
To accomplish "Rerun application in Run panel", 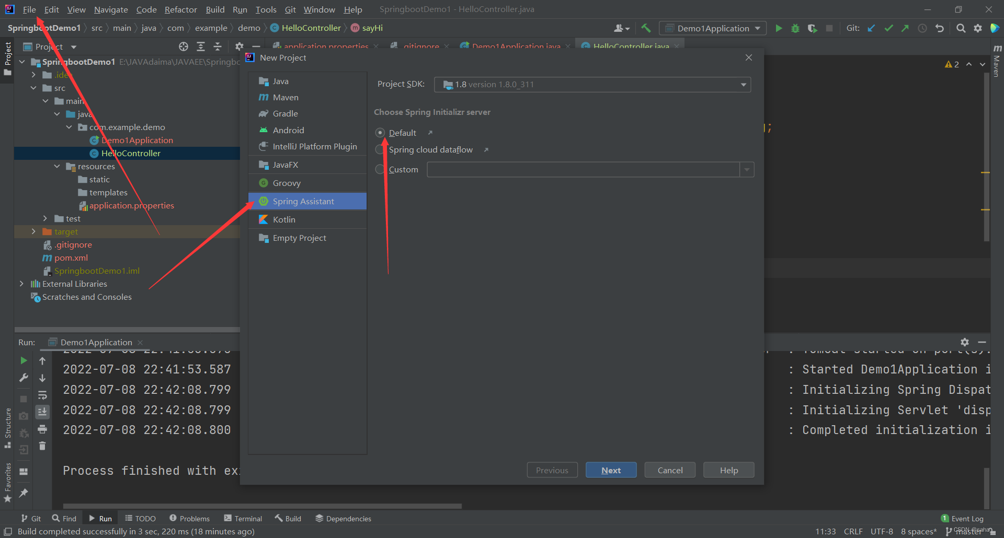I will click(x=24, y=360).
